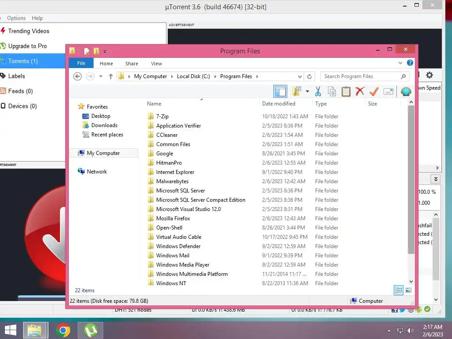Open Classic Explorer settings shell icon

click(406, 91)
